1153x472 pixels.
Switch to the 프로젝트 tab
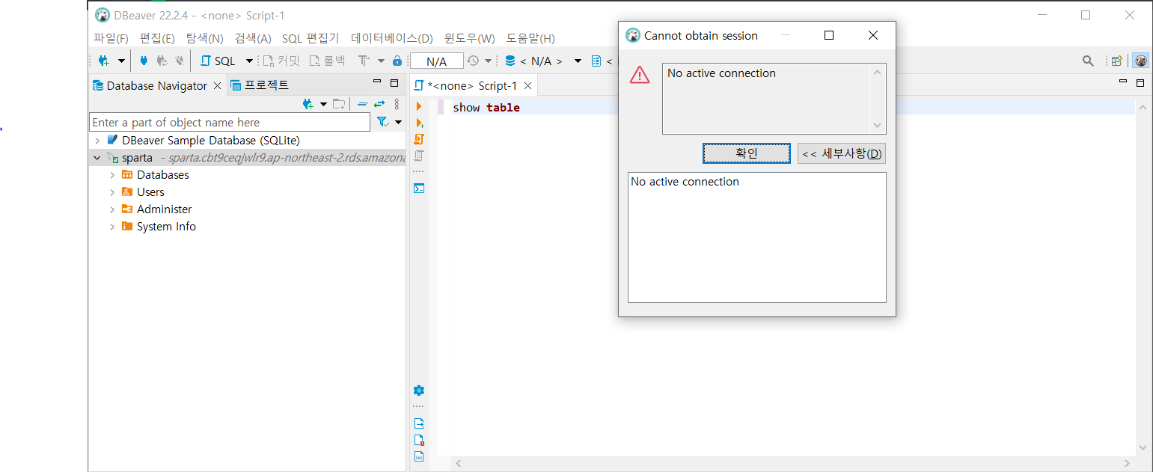[260, 85]
